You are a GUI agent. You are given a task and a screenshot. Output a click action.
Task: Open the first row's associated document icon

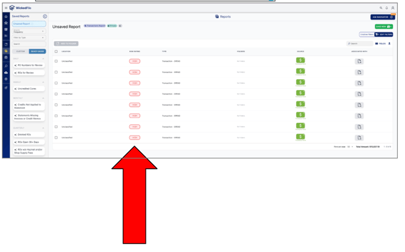(x=359, y=61)
